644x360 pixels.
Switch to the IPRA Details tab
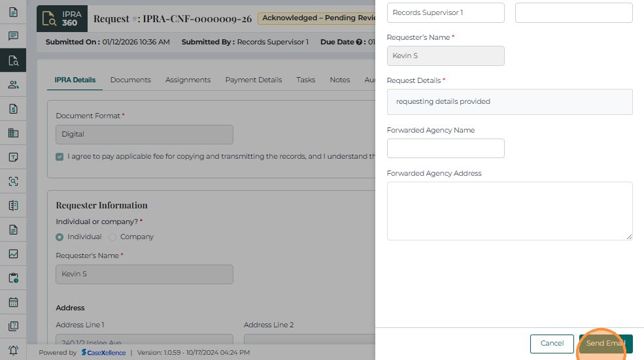pyautogui.click(x=75, y=80)
